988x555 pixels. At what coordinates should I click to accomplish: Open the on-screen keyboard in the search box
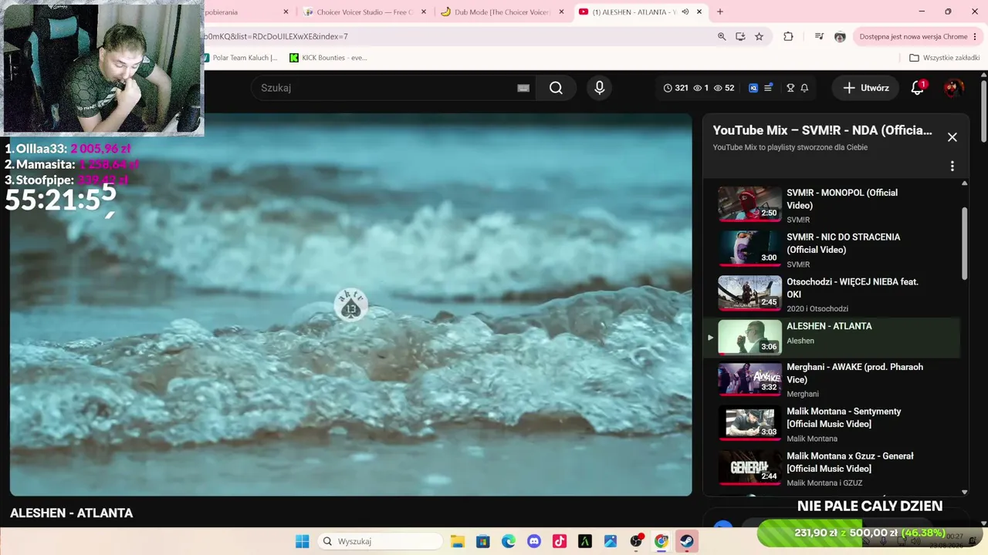tap(523, 88)
